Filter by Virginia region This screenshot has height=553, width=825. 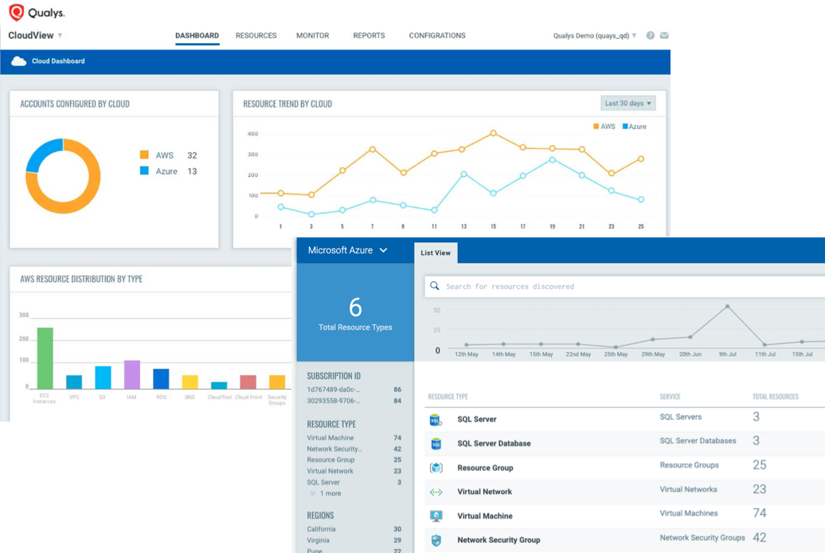click(x=354, y=540)
